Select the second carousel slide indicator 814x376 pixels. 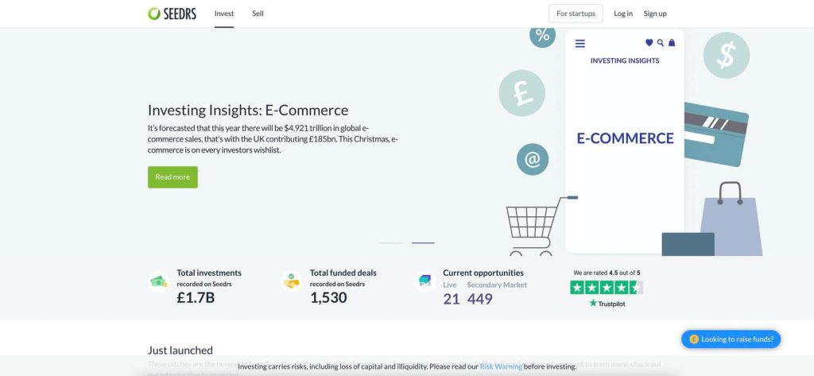423,242
